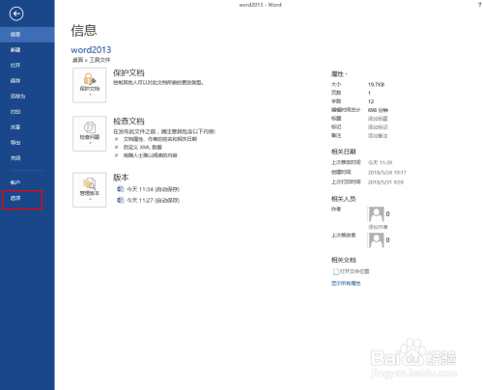The height and width of the screenshot is (390, 483).
Task: Click the back arrow to return to document
Action: 16,14
